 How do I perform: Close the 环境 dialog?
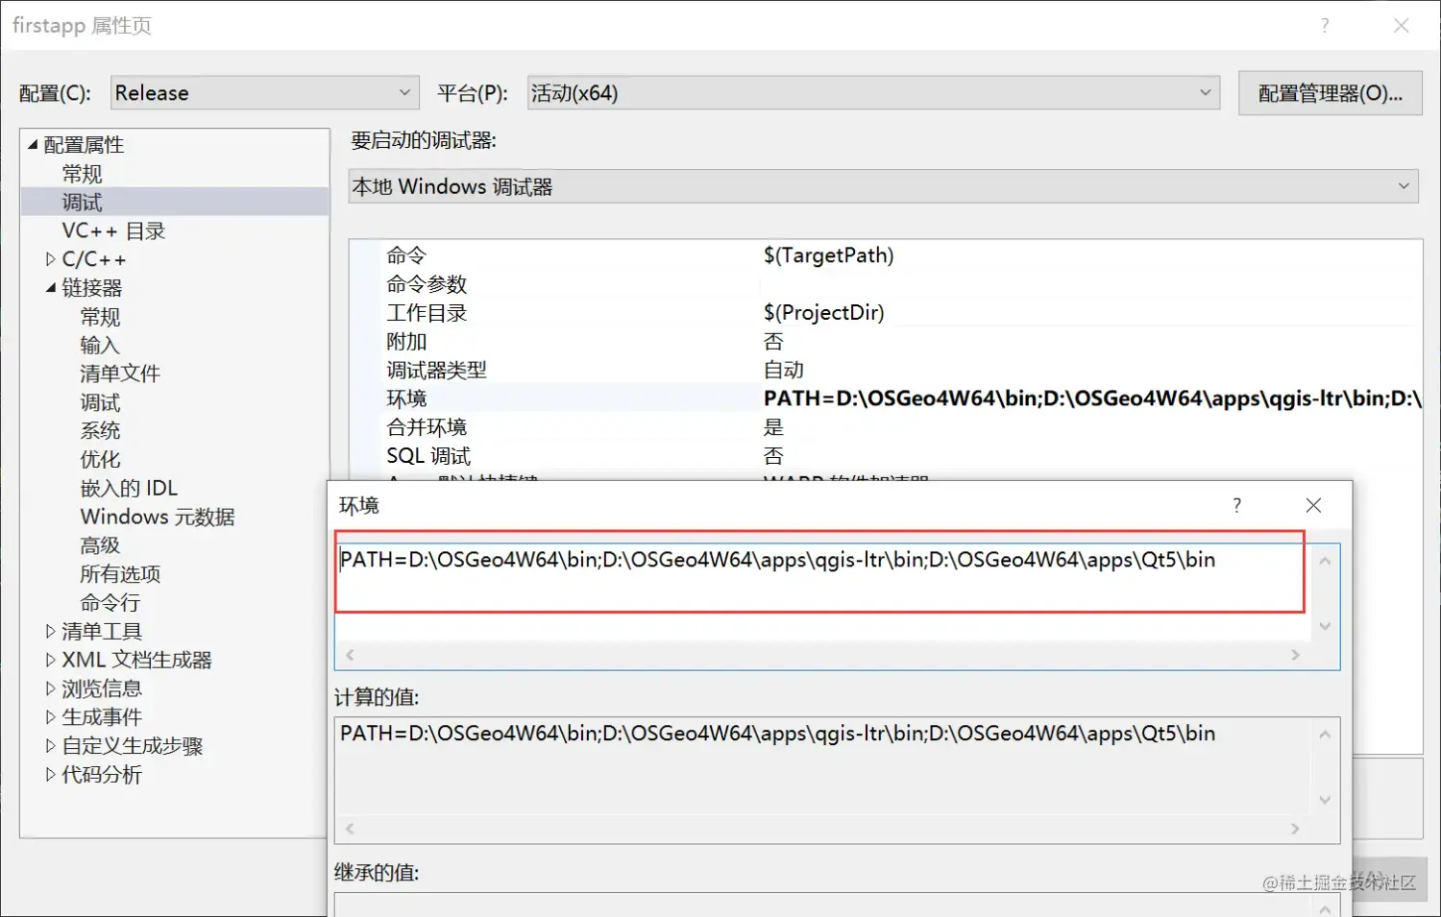coord(1313,505)
